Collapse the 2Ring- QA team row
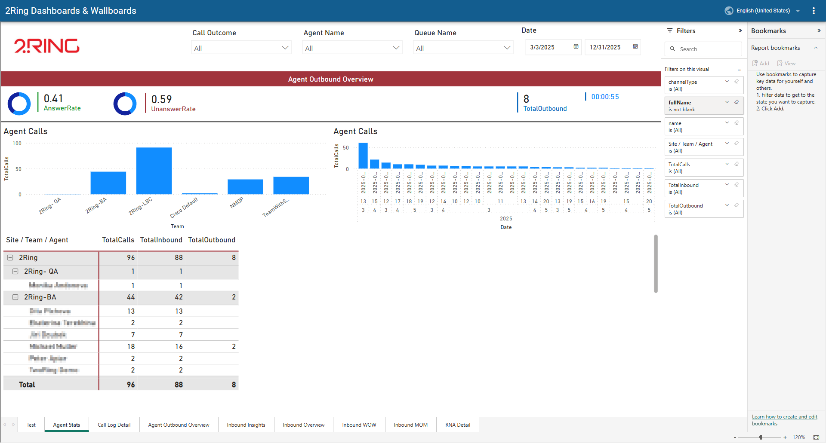Viewport: 826px width, 443px height. (15, 272)
